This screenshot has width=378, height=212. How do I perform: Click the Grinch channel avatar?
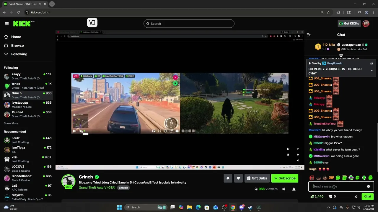[x=68, y=181]
